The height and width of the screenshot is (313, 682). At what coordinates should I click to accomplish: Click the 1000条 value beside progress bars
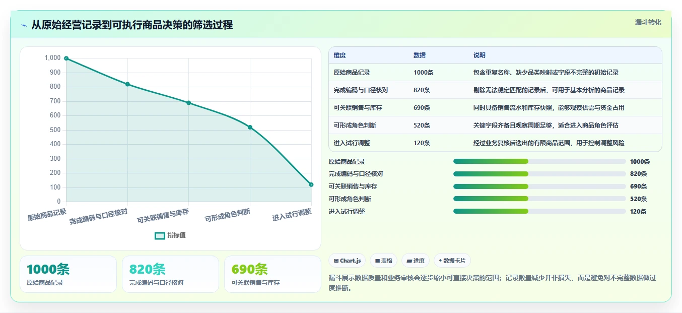coord(640,162)
